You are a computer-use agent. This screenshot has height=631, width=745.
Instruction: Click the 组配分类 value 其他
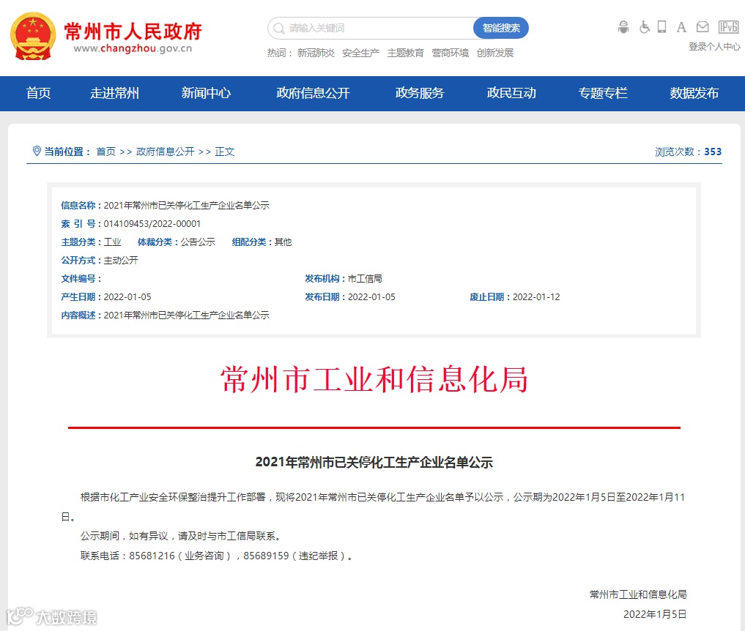pos(283,242)
